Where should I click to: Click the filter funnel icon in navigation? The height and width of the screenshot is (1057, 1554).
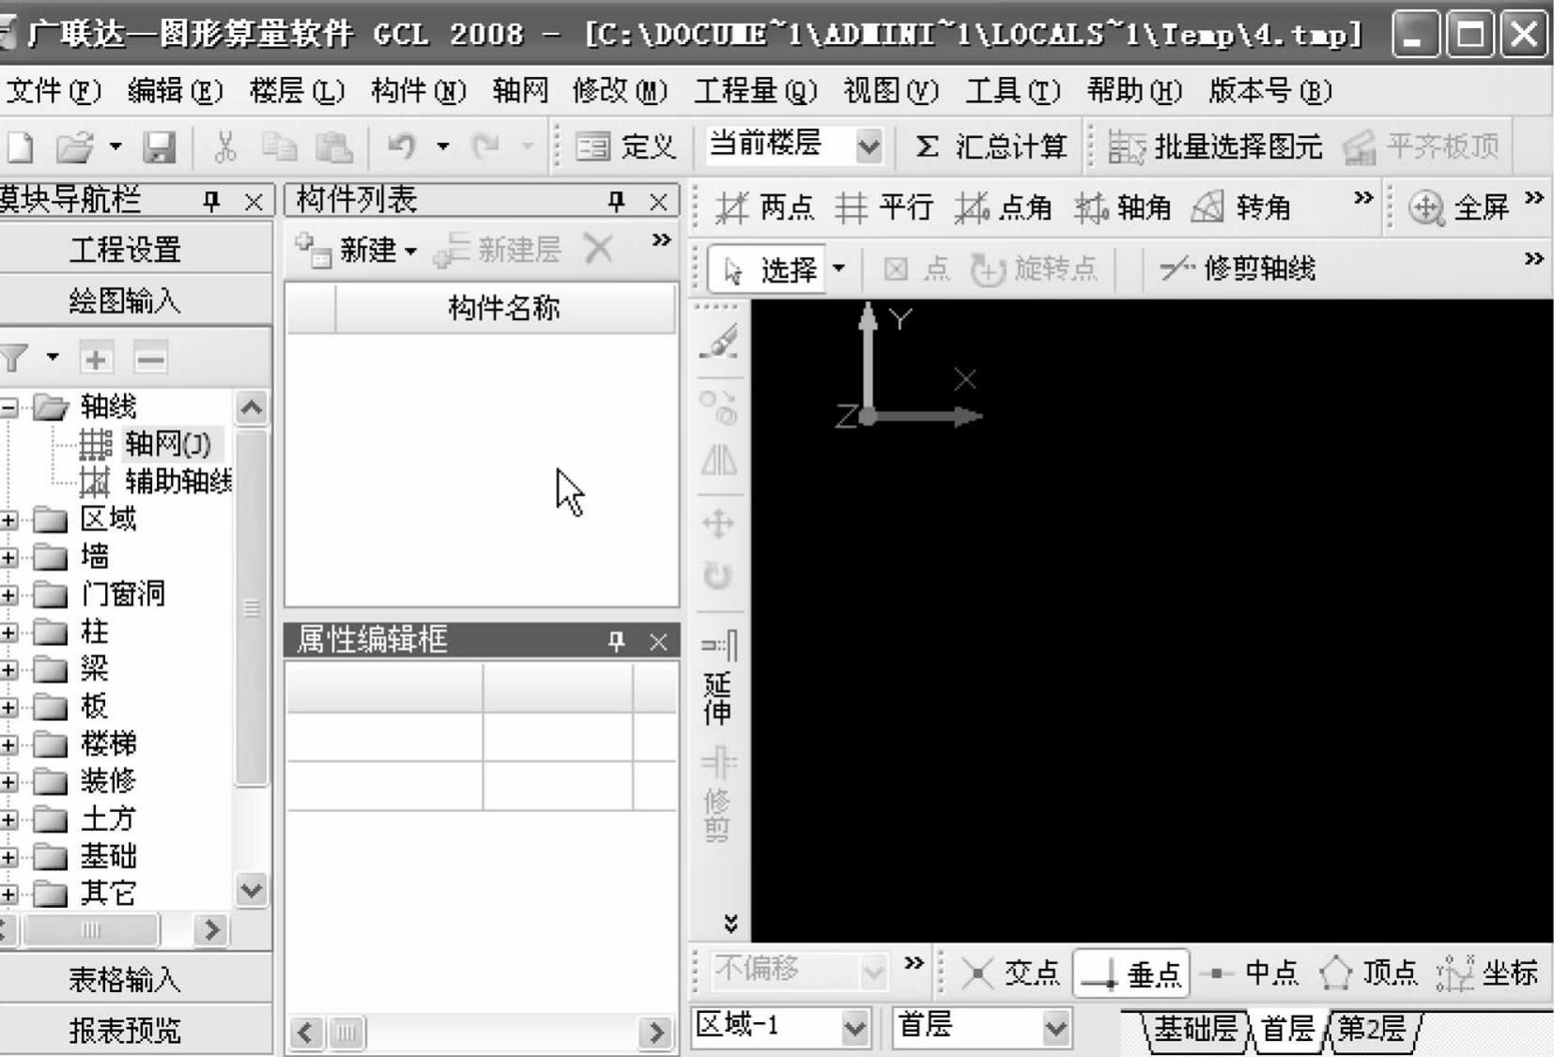13,359
